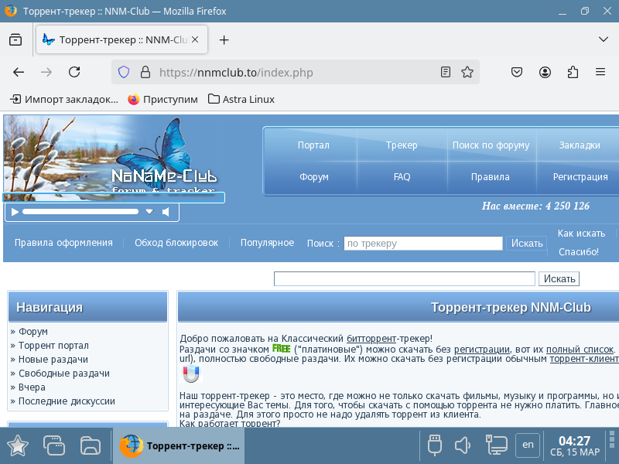Open Торрент портал navigation link
The height and width of the screenshot is (464, 619).
53,345
